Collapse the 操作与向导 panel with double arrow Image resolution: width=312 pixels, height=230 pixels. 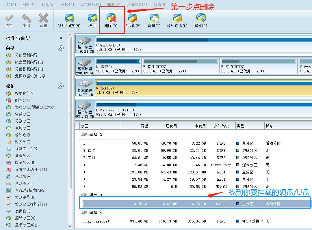point(61,38)
